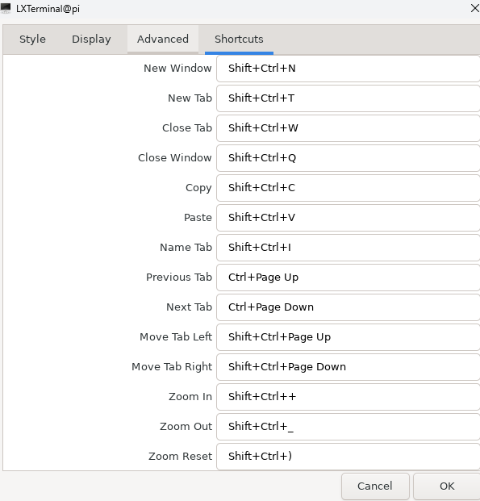This screenshot has width=480, height=501.
Task: Click the "Zoom Reset" label
Action: pyautogui.click(x=180, y=457)
